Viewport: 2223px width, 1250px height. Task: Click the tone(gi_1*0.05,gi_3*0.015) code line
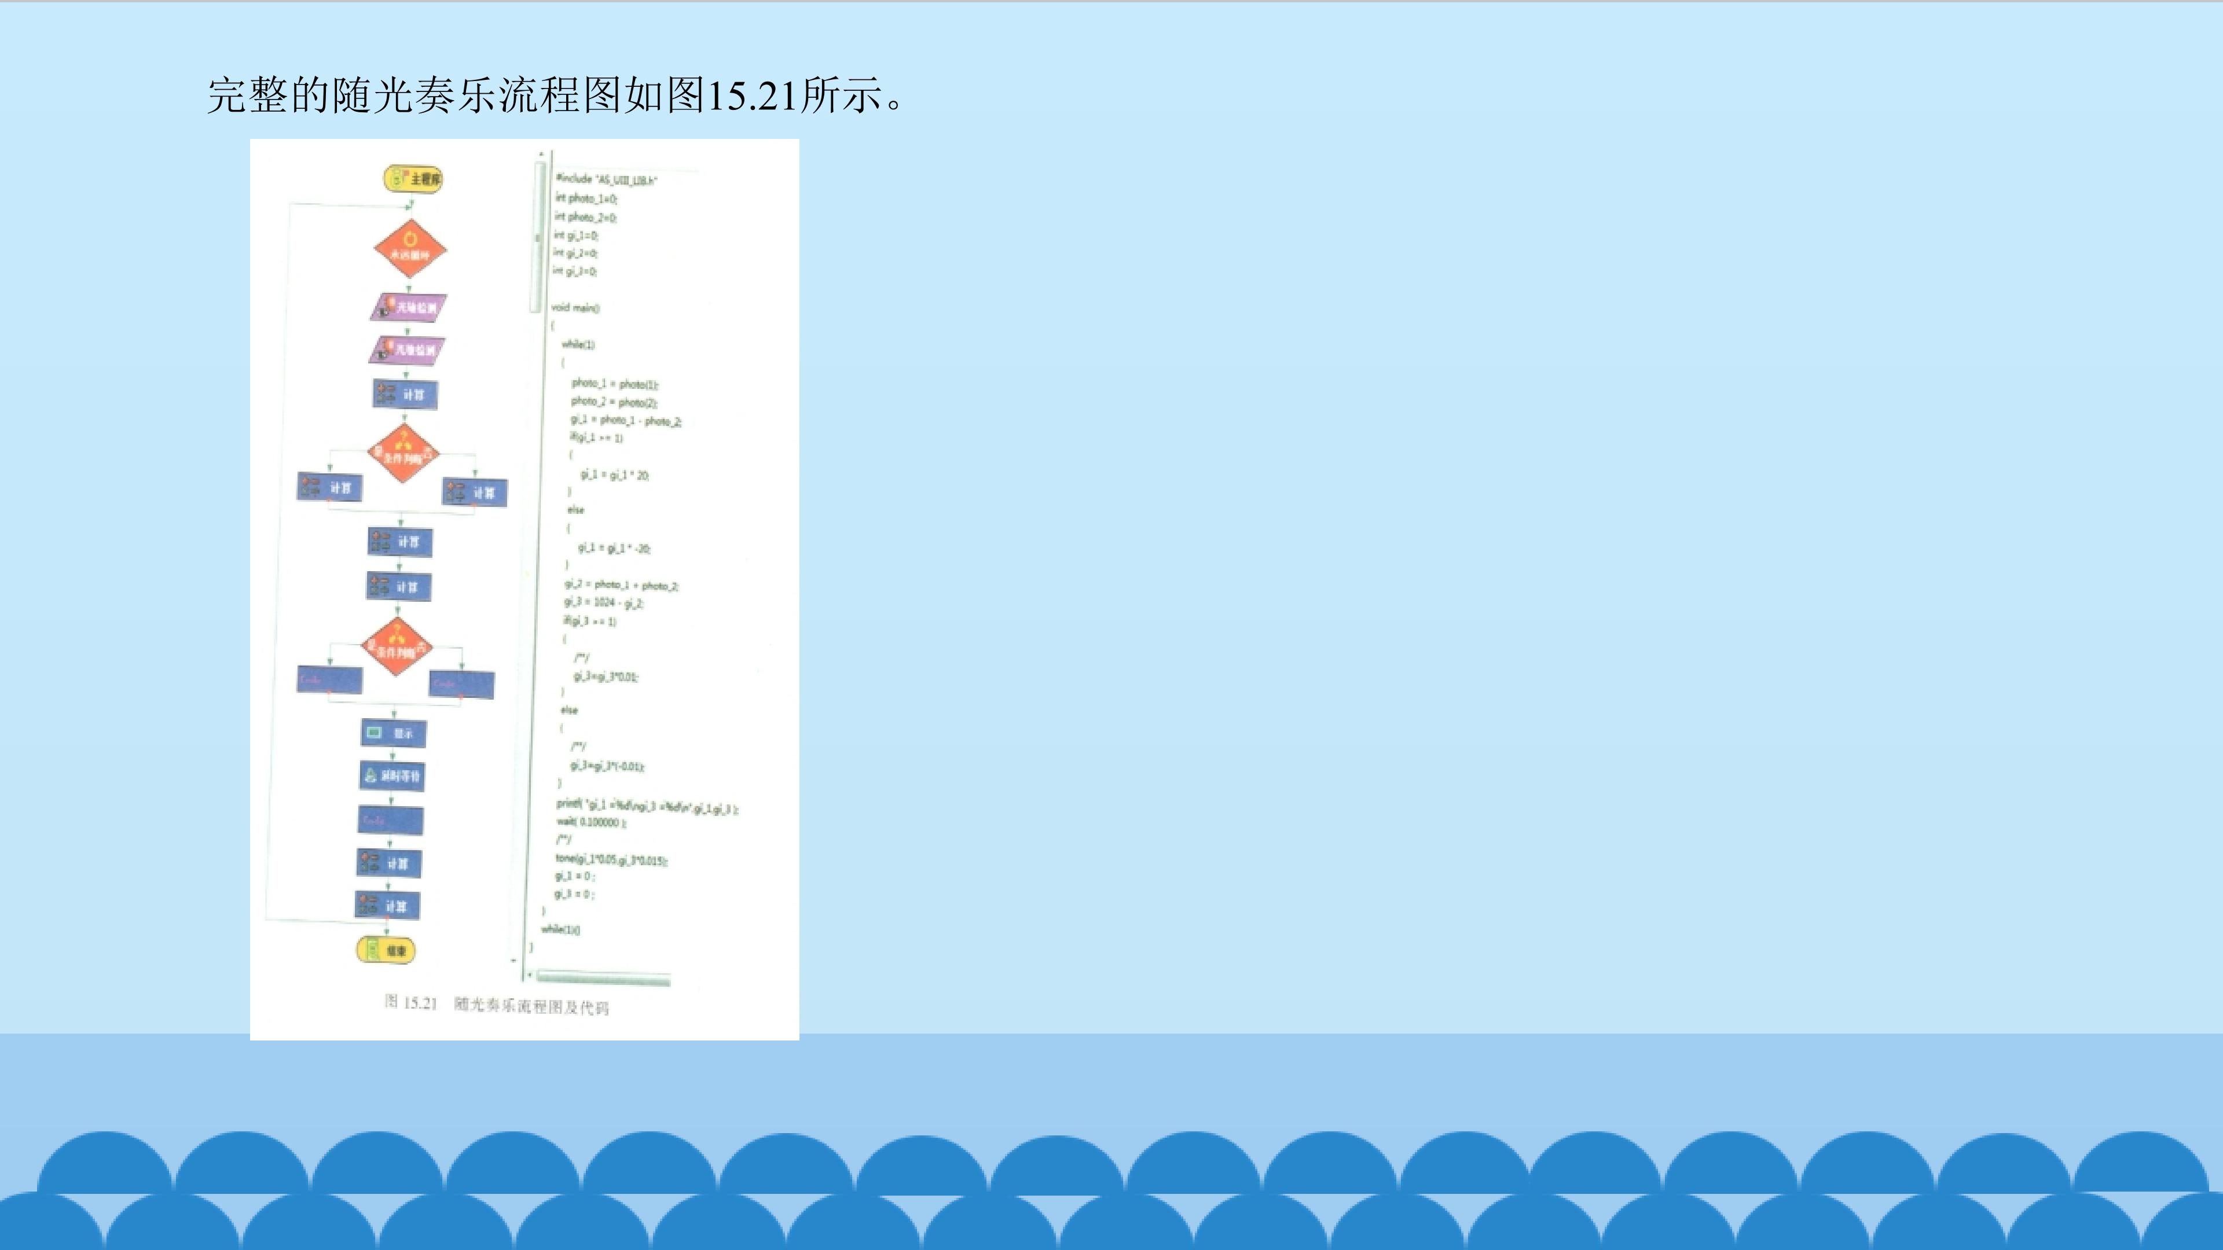coord(612,859)
